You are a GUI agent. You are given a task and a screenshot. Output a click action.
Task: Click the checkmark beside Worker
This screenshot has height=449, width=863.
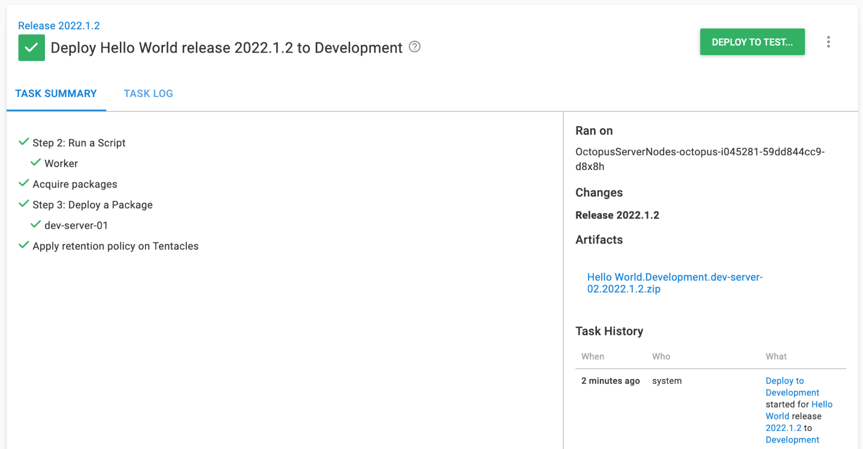coord(36,162)
